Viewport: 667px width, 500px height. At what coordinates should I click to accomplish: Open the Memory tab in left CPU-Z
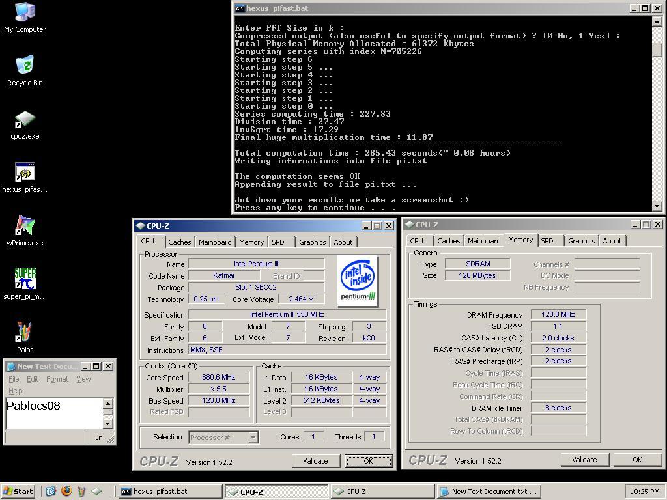pos(251,242)
